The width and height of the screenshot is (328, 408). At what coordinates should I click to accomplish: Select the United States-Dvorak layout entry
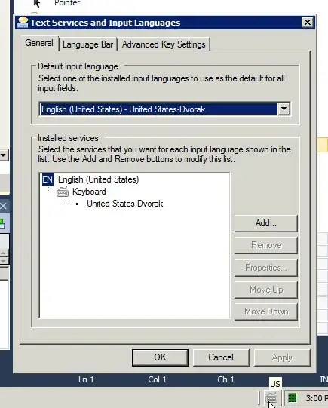click(x=125, y=204)
